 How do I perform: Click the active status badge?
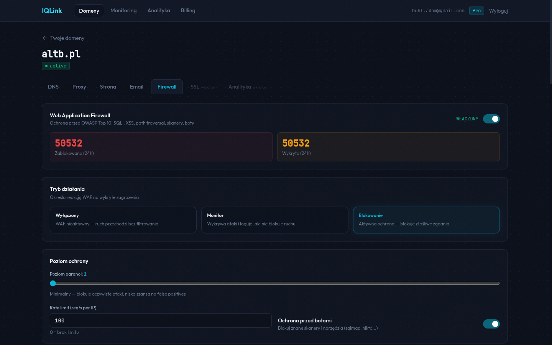[x=56, y=66]
